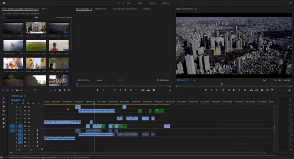Select the Selection tool arrow

pos(3,98)
